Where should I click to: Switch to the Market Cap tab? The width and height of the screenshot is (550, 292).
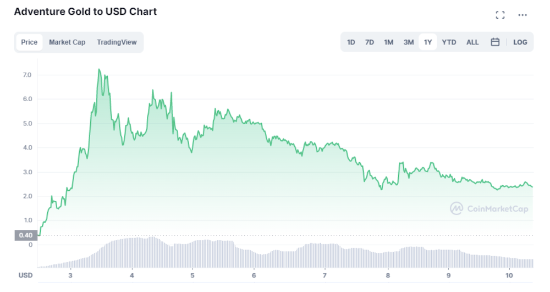67,42
